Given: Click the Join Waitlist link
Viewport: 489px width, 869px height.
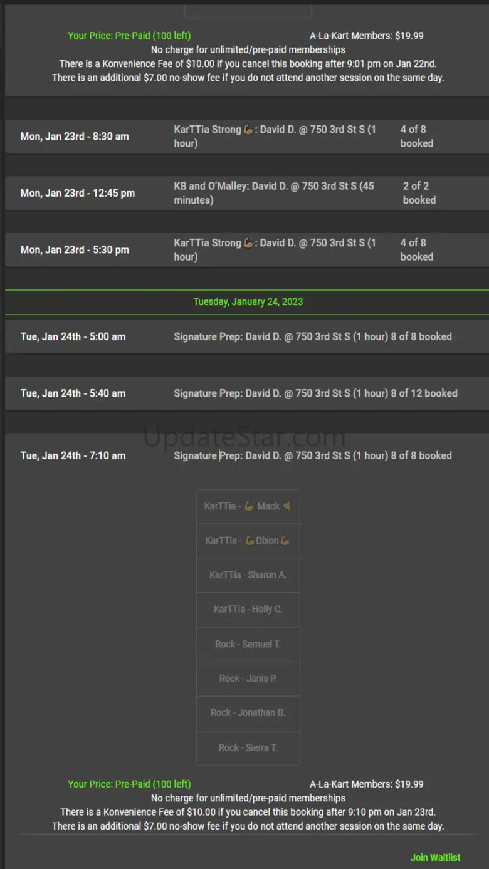Looking at the screenshot, I should [x=435, y=857].
